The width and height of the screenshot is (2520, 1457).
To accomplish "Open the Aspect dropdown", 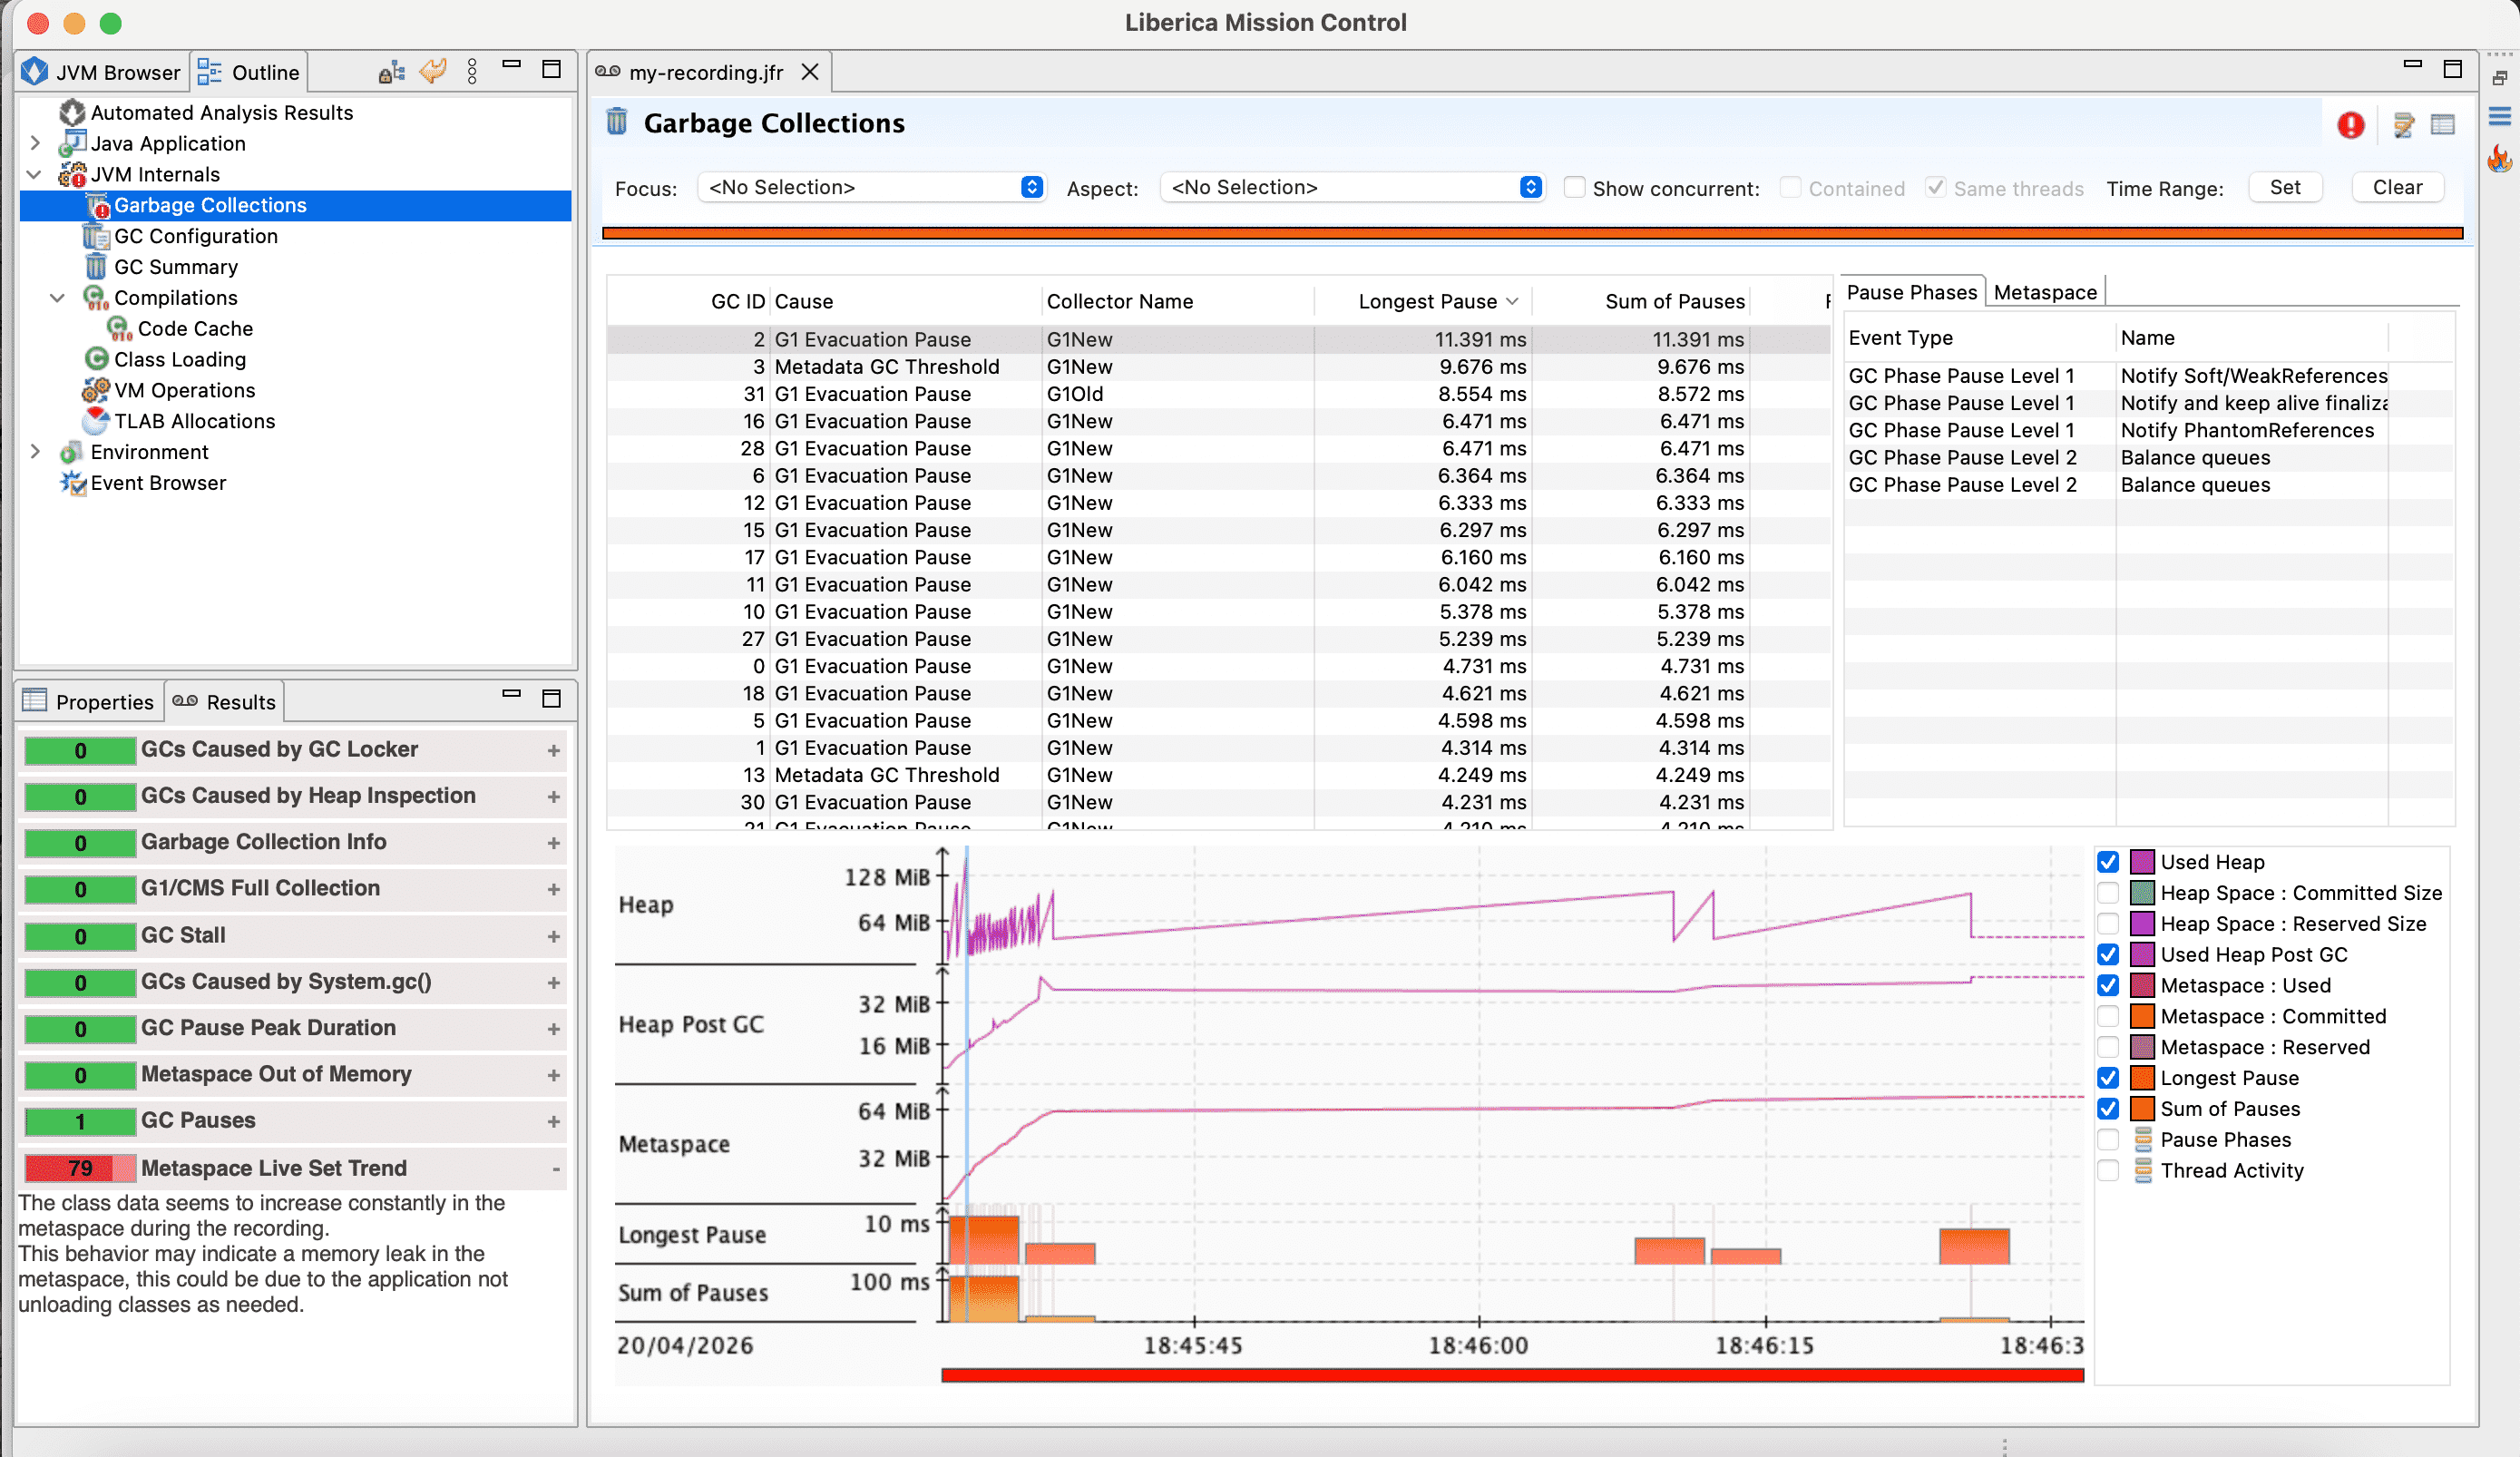I will tap(1352, 188).
